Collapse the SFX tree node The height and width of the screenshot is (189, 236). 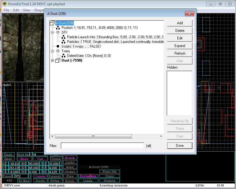tap(53, 32)
